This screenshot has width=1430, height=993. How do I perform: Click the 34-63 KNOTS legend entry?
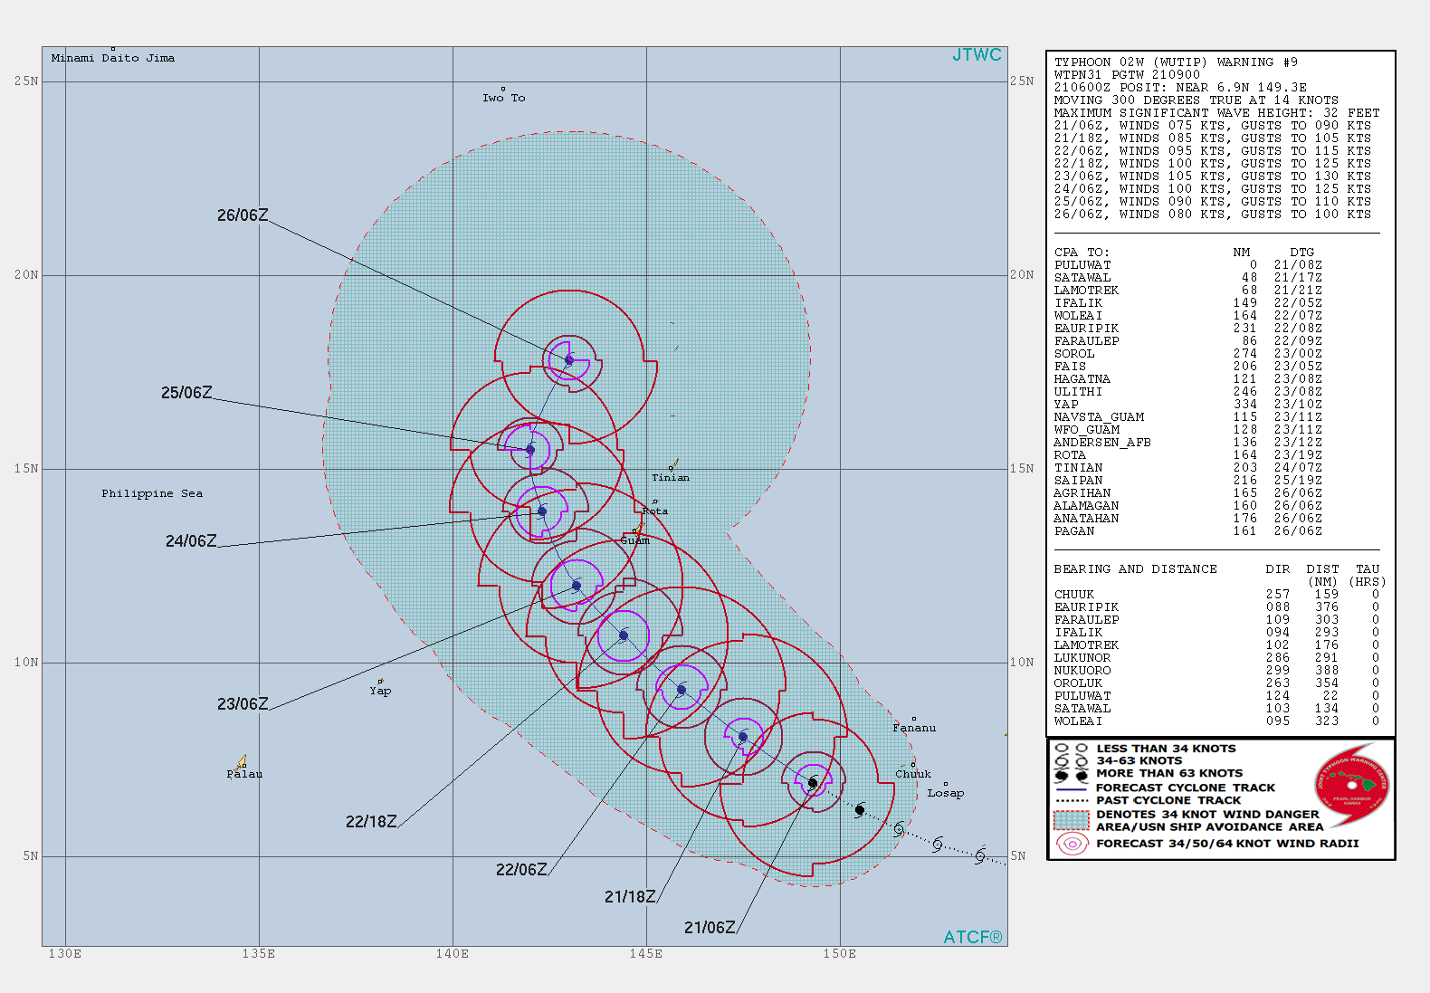pyautogui.click(x=1139, y=761)
